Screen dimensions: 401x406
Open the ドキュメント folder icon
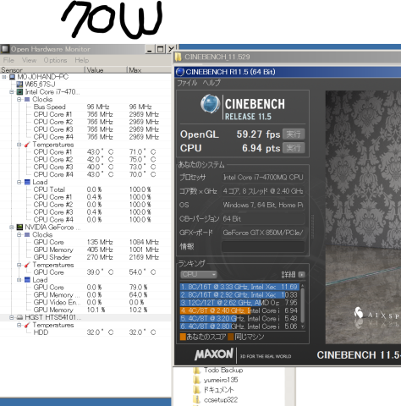(x=197, y=390)
